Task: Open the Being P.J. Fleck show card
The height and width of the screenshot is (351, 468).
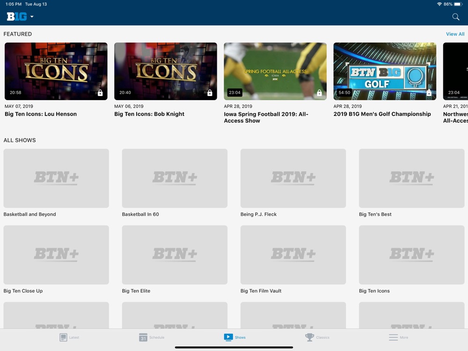Action: [x=293, y=178]
